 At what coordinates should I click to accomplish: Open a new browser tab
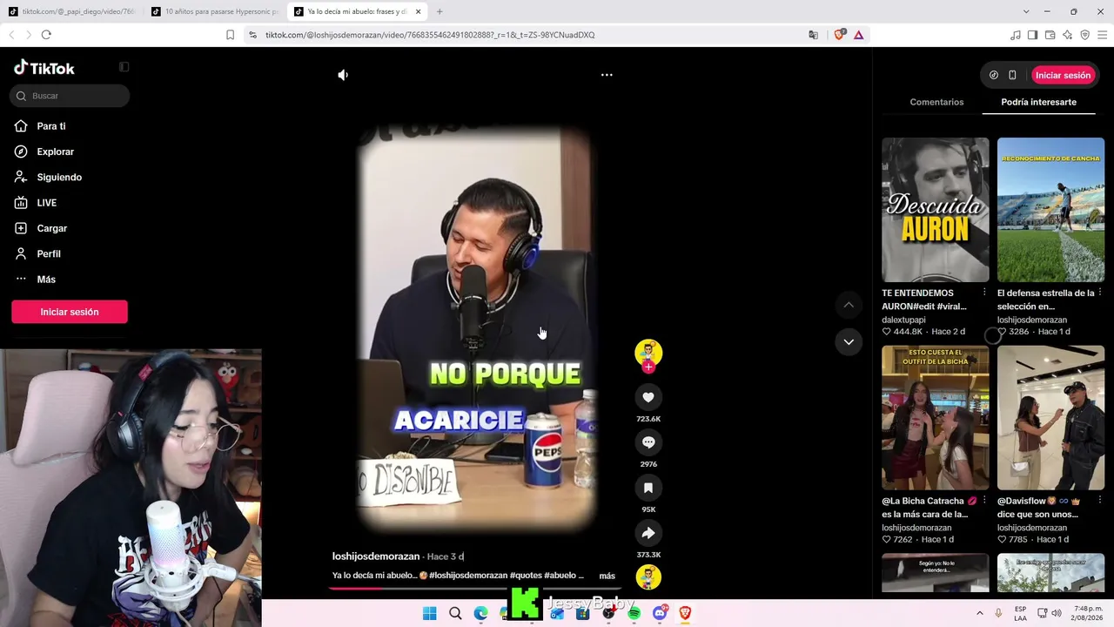[x=440, y=11]
